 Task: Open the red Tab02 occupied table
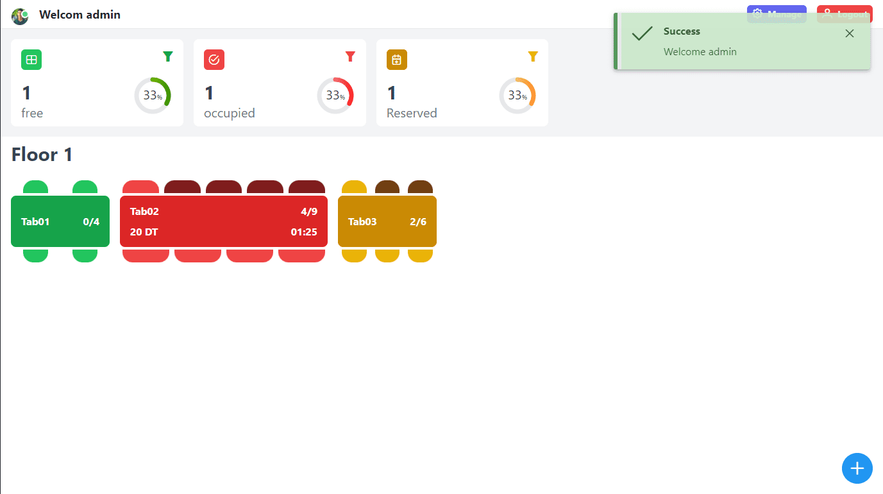pyautogui.click(x=224, y=221)
